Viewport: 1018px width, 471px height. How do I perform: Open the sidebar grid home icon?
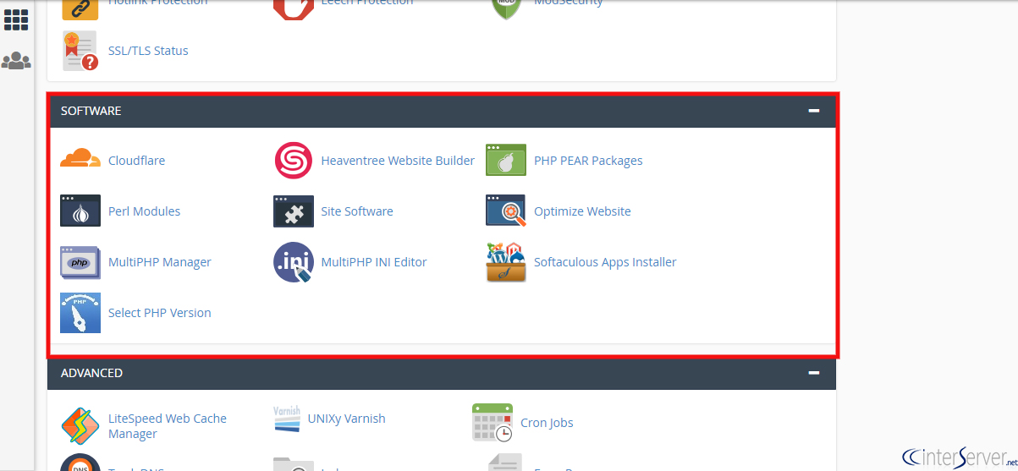(16, 19)
